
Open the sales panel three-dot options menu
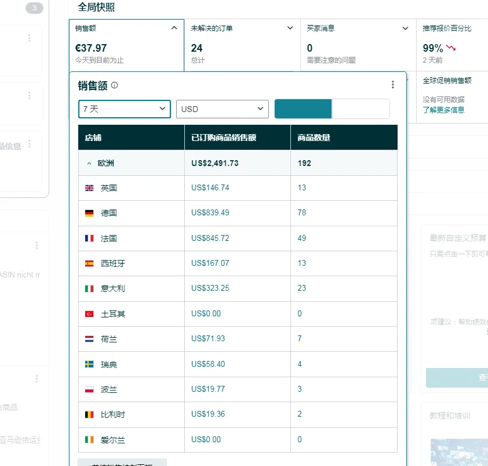[x=392, y=85]
